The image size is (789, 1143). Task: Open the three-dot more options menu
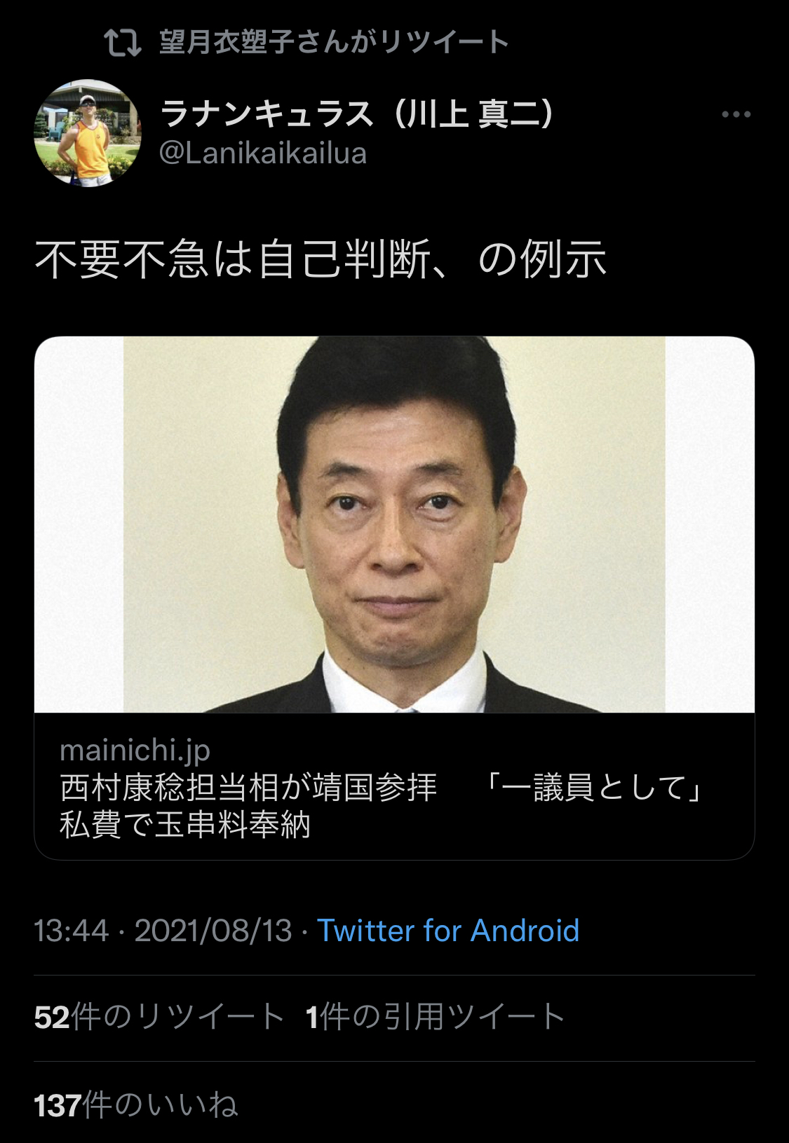pyautogui.click(x=736, y=114)
